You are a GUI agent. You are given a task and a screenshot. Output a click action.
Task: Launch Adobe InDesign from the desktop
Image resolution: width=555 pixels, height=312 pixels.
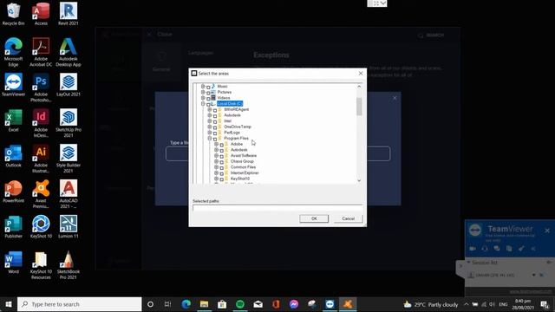(x=41, y=123)
